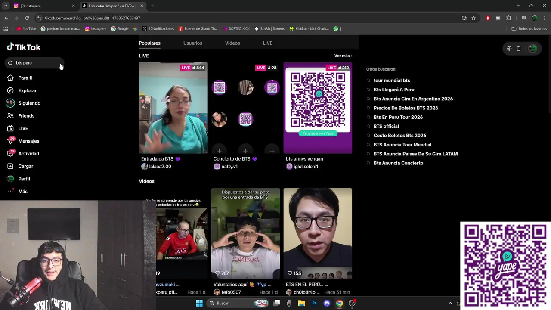
Task: Open 'Todos los favoritos' folder
Action: coord(529,29)
